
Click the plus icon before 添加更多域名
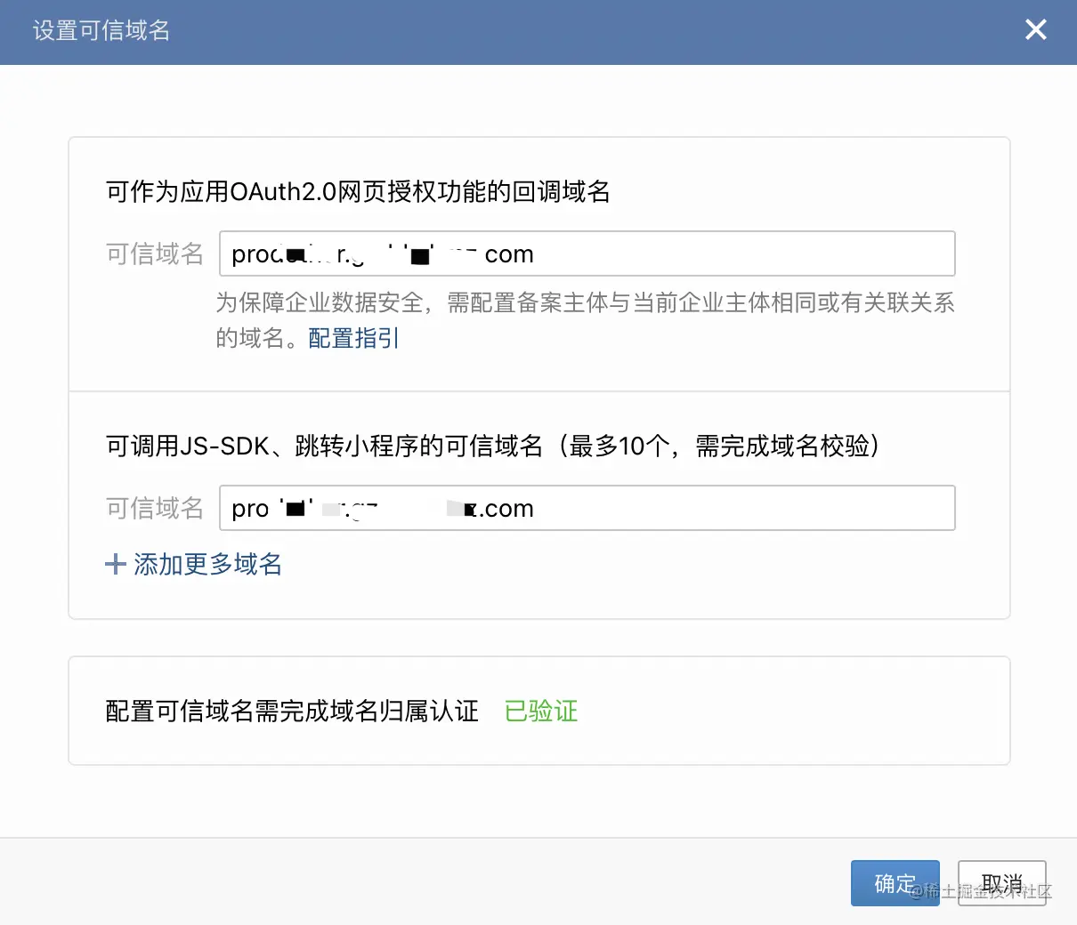115,564
